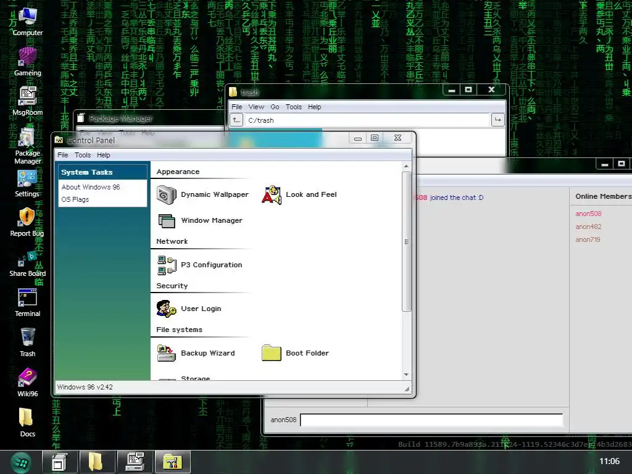Click About Windows 96 link

pyautogui.click(x=91, y=187)
